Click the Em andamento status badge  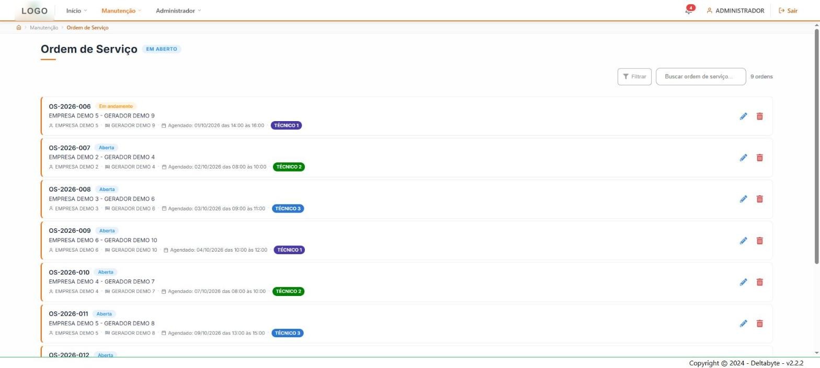point(116,106)
